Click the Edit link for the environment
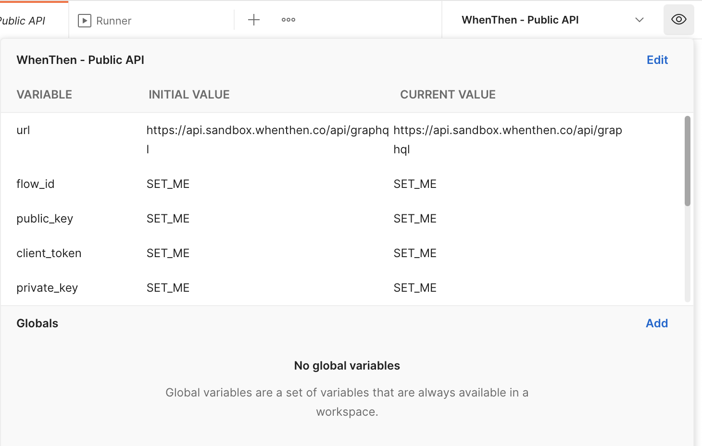The height and width of the screenshot is (446, 702). [657, 60]
